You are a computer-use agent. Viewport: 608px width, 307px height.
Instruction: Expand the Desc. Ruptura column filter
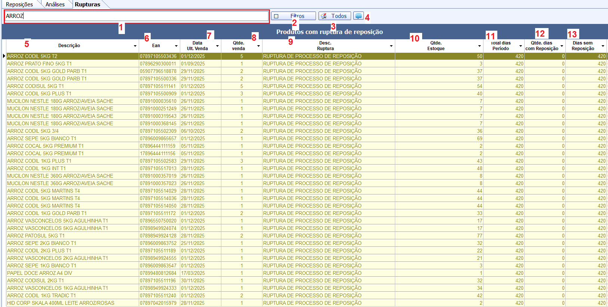point(391,46)
